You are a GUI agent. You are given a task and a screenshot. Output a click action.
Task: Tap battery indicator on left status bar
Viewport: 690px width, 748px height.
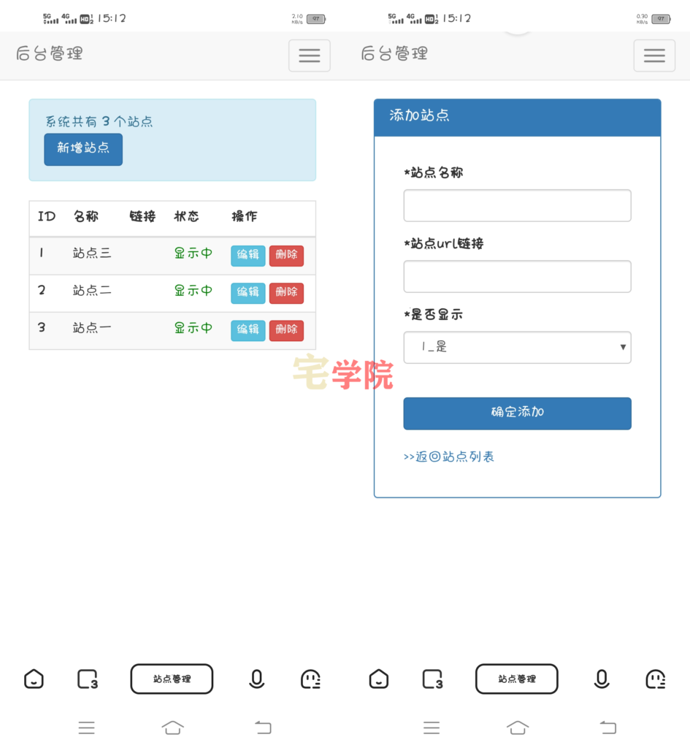coord(316,19)
